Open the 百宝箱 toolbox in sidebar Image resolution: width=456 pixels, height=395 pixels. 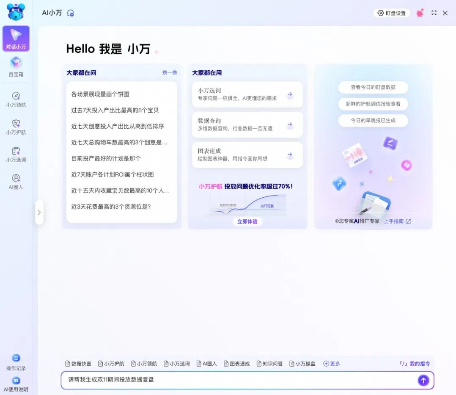(16, 67)
